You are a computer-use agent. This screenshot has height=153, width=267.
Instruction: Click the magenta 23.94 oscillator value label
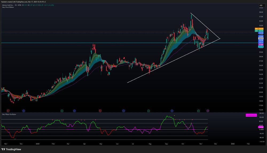tap(261, 127)
